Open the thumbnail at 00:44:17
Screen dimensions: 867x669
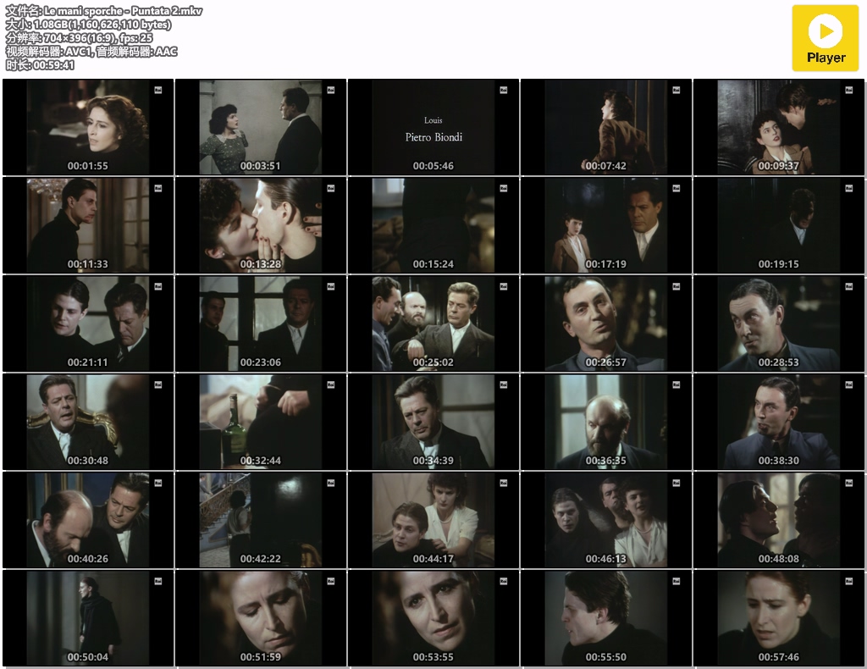coord(433,520)
